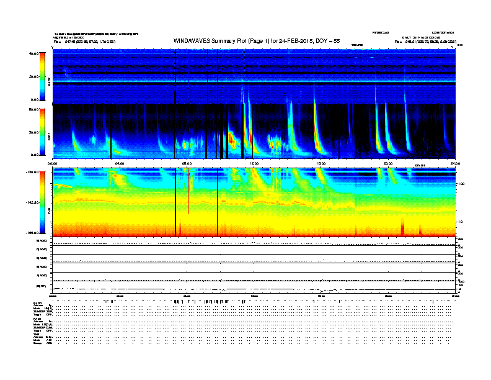Click the tall red spike near 21:00 in TNR

click(x=403, y=227)
